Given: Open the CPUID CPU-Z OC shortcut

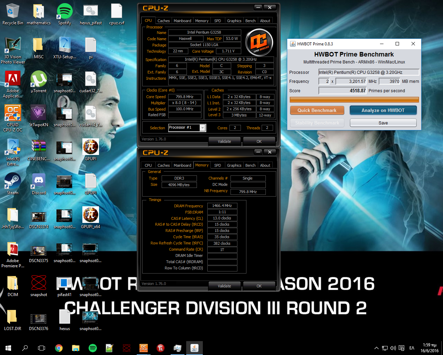Looking at the screenshot, I should [13, 119].
